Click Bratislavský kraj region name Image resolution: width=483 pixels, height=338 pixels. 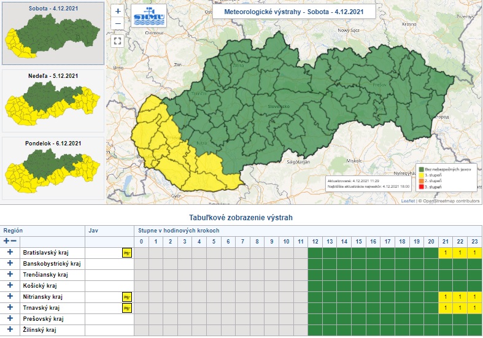[45, 253]
